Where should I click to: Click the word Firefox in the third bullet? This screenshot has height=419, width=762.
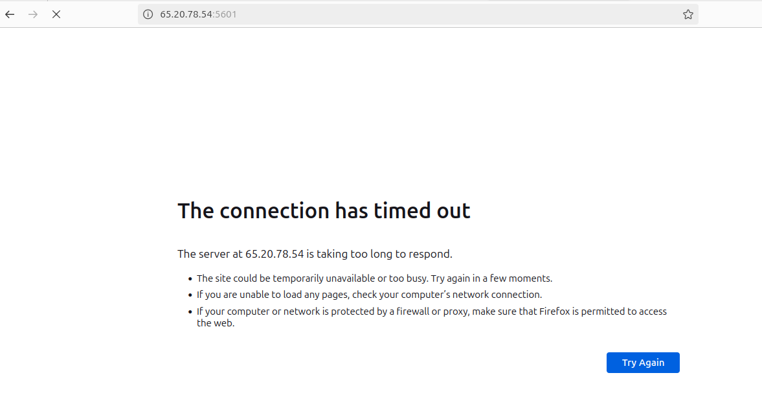click(x=554, y=311)
